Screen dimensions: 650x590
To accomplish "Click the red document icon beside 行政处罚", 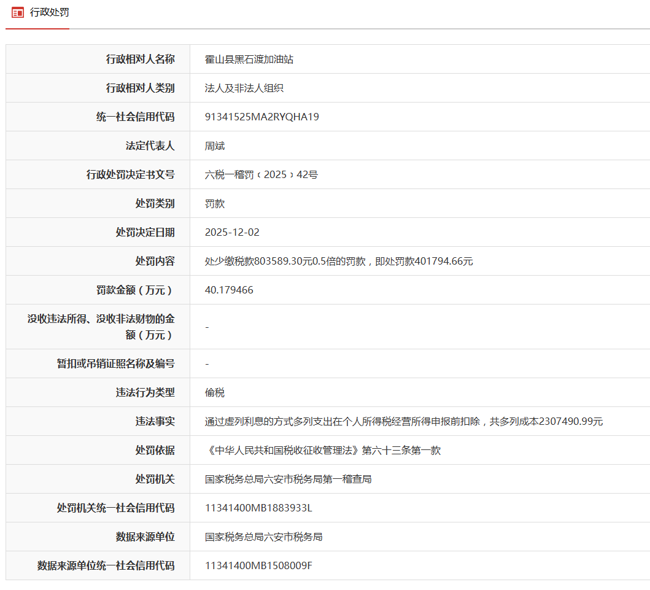I will [18, 12].
